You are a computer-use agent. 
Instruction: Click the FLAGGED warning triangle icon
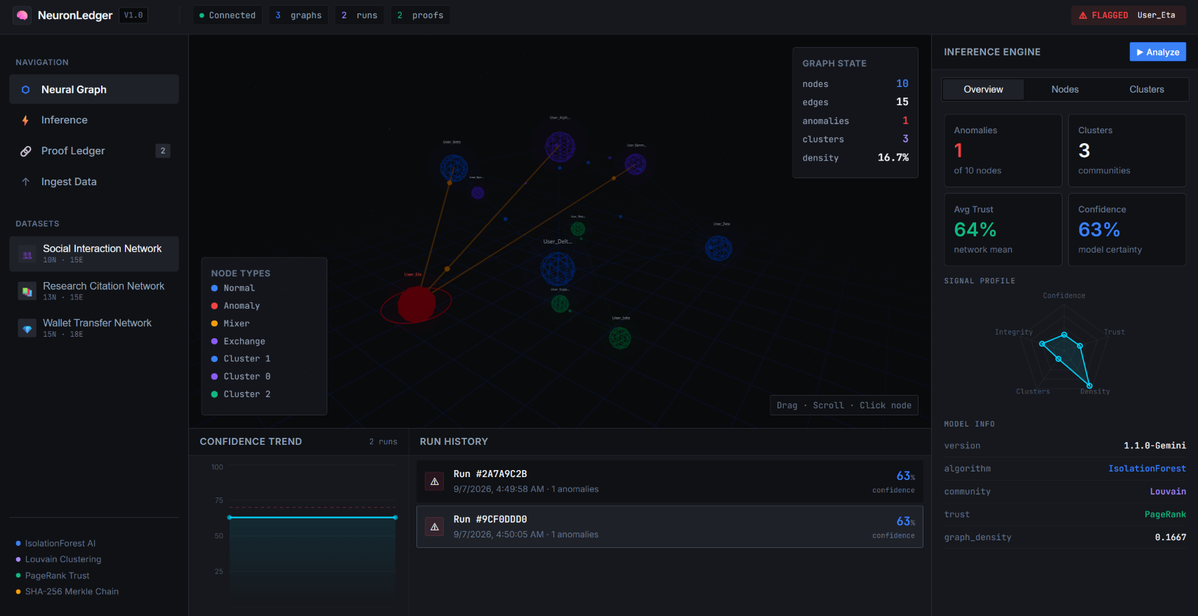coord(1083,15)
